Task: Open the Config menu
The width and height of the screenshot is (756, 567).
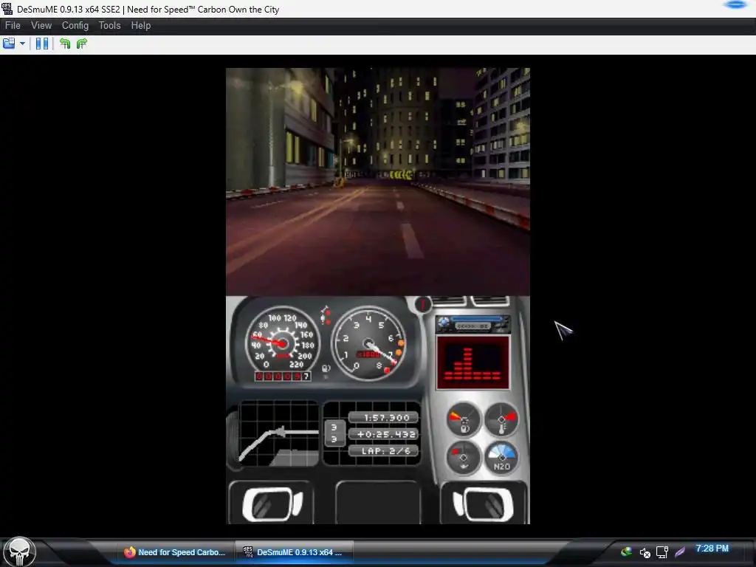Action: [75, 26]
